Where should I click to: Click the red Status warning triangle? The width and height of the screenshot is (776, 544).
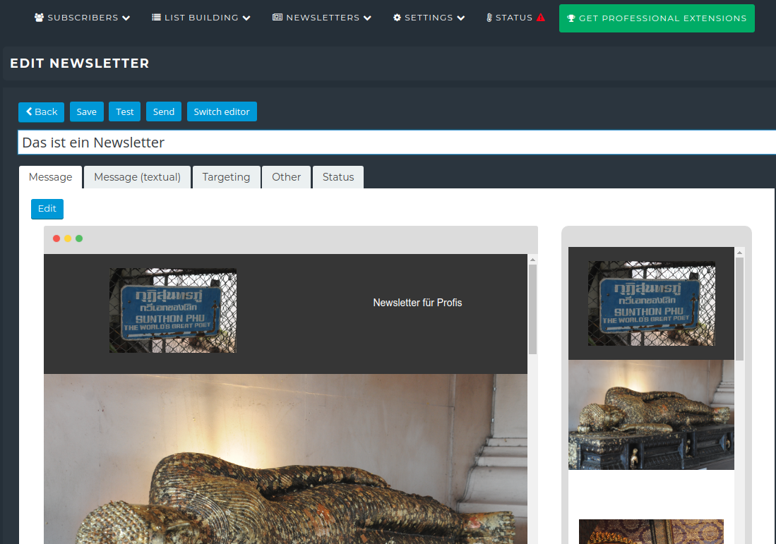point(540,18)
